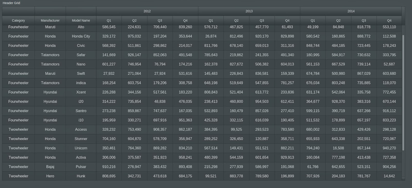412x188 pixels.
Task: Select cell 951,363 in i10 row
Action: point(185,120)
